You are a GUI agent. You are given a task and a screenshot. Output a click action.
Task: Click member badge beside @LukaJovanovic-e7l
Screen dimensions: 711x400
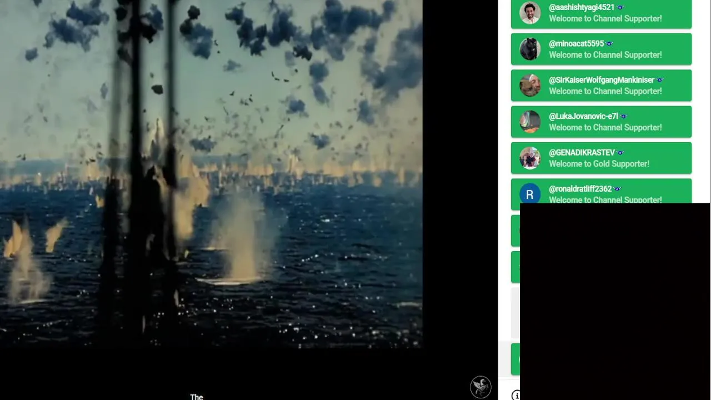tap(624, 117)
